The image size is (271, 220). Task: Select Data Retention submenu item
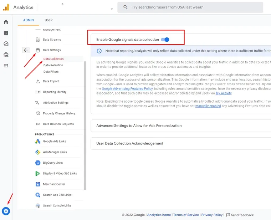tap(53, 65)
